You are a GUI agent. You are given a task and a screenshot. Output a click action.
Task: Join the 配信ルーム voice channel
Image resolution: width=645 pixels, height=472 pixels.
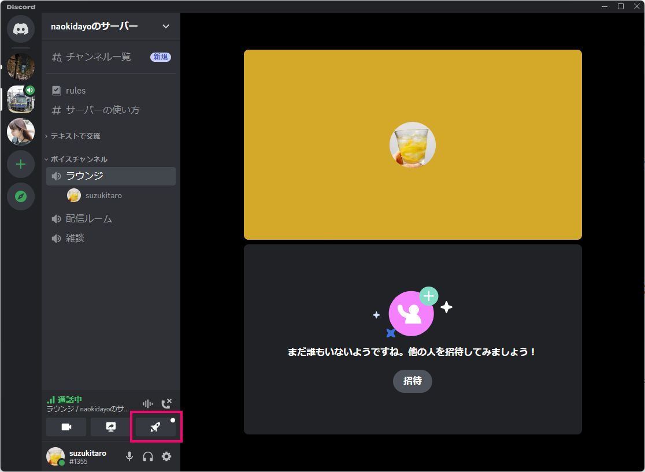pos(111,219)
